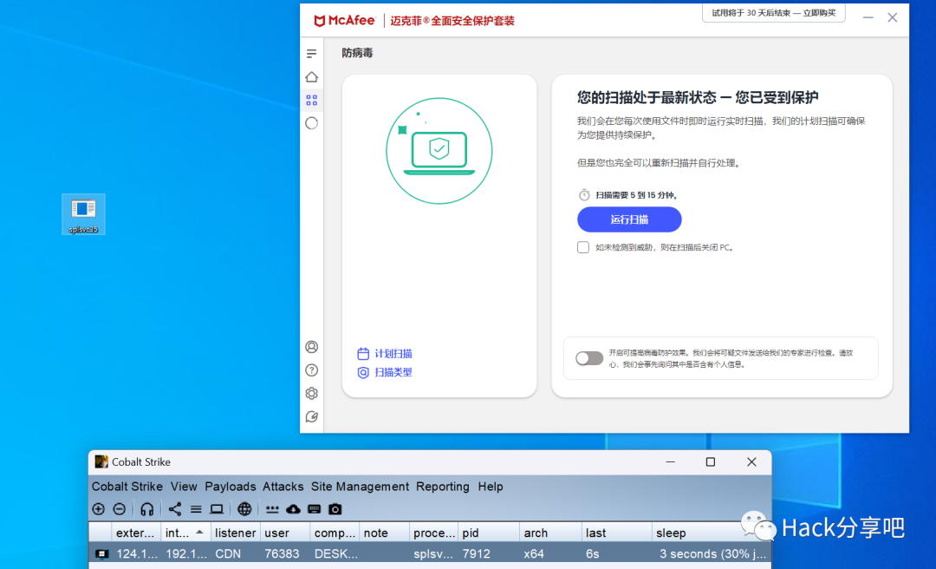Open keystrokes with the keyboard icon
This screenshot has width=936, height=569.
click(314, 509)
